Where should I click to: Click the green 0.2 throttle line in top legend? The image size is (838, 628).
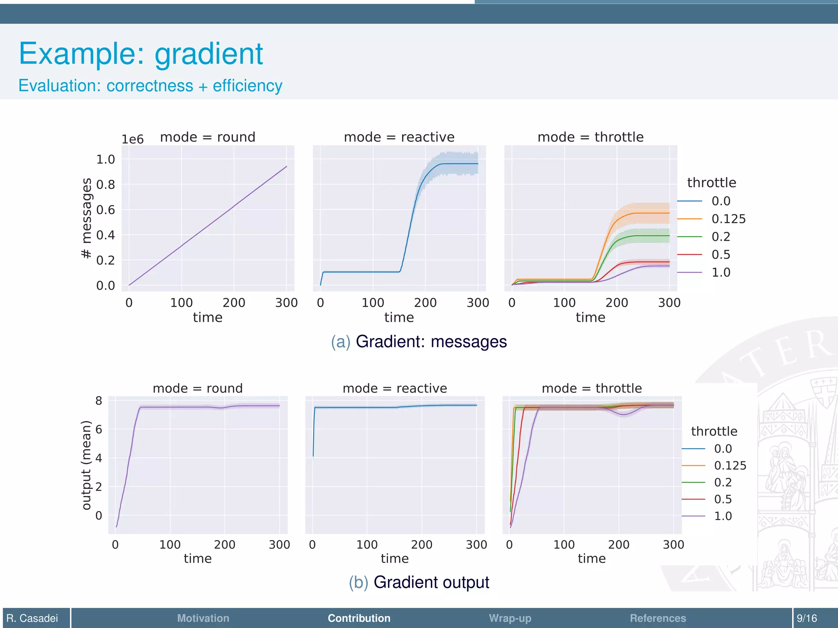tap(690, 237)
